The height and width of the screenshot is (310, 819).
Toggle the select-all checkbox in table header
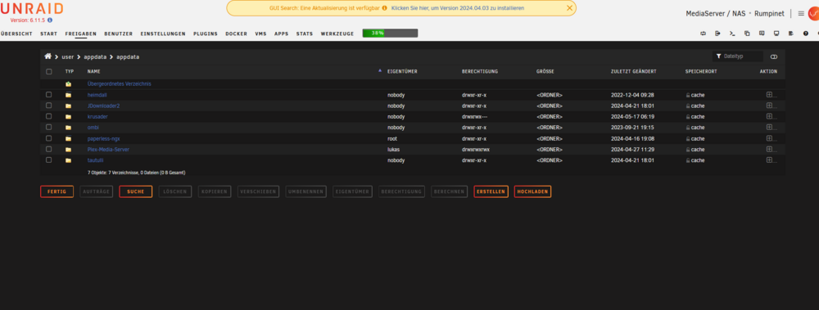point(48,71)
